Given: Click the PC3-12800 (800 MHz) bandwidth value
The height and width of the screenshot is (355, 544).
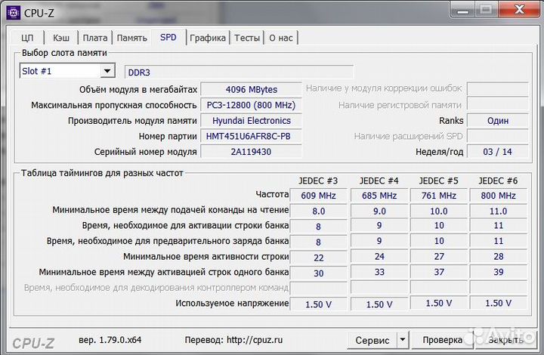Looking at the screenshot, I should tap(251, 105).
